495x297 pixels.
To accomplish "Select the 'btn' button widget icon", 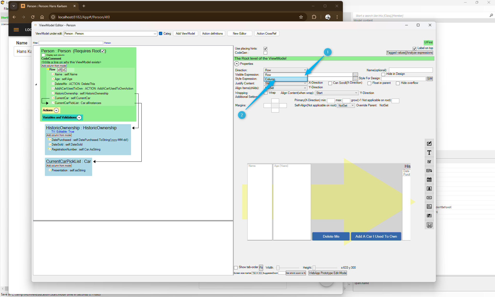I will pyautogui.click(x=429, y=198).
